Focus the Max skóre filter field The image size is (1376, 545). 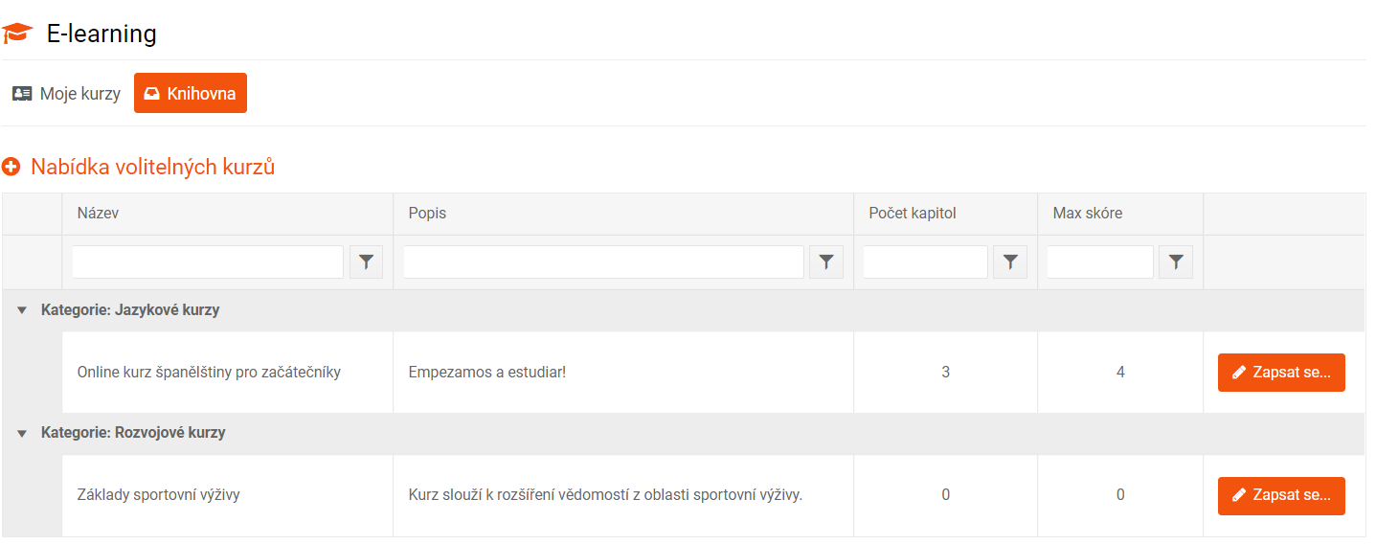[x=1100, y=261]
